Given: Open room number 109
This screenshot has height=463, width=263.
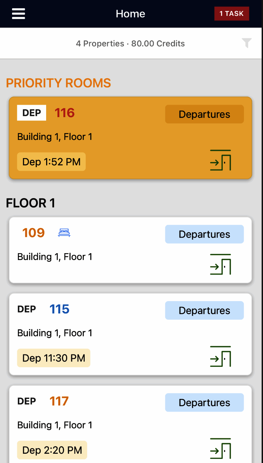Looking at the screenshot, I should (x=33, y=233).
